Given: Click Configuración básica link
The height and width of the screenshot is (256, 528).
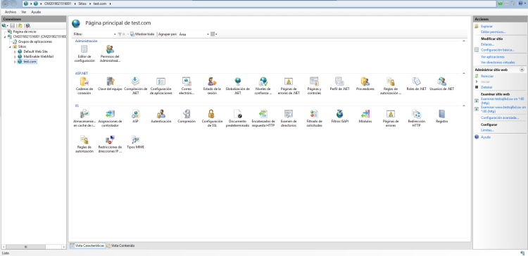Looking at the screenshot, I should 497,50.
